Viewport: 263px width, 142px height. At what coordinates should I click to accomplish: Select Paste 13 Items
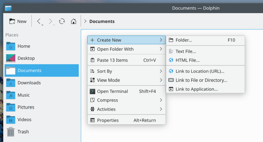(x=112, y=60)
